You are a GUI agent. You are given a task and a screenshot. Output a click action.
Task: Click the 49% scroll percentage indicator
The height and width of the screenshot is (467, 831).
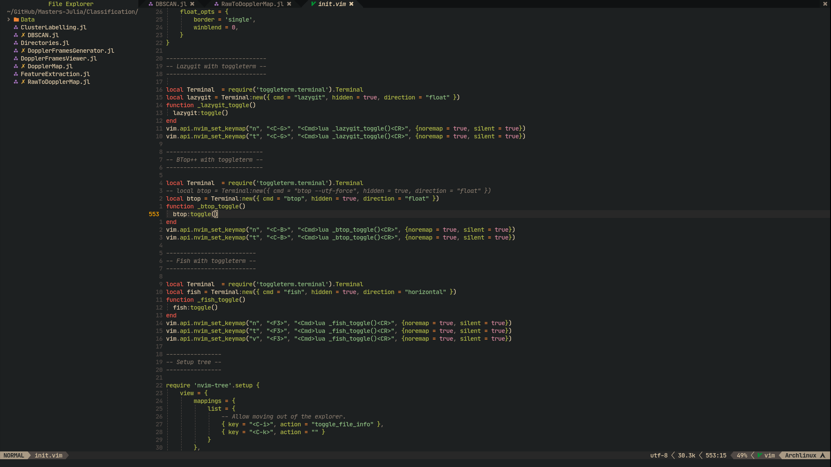742,455
